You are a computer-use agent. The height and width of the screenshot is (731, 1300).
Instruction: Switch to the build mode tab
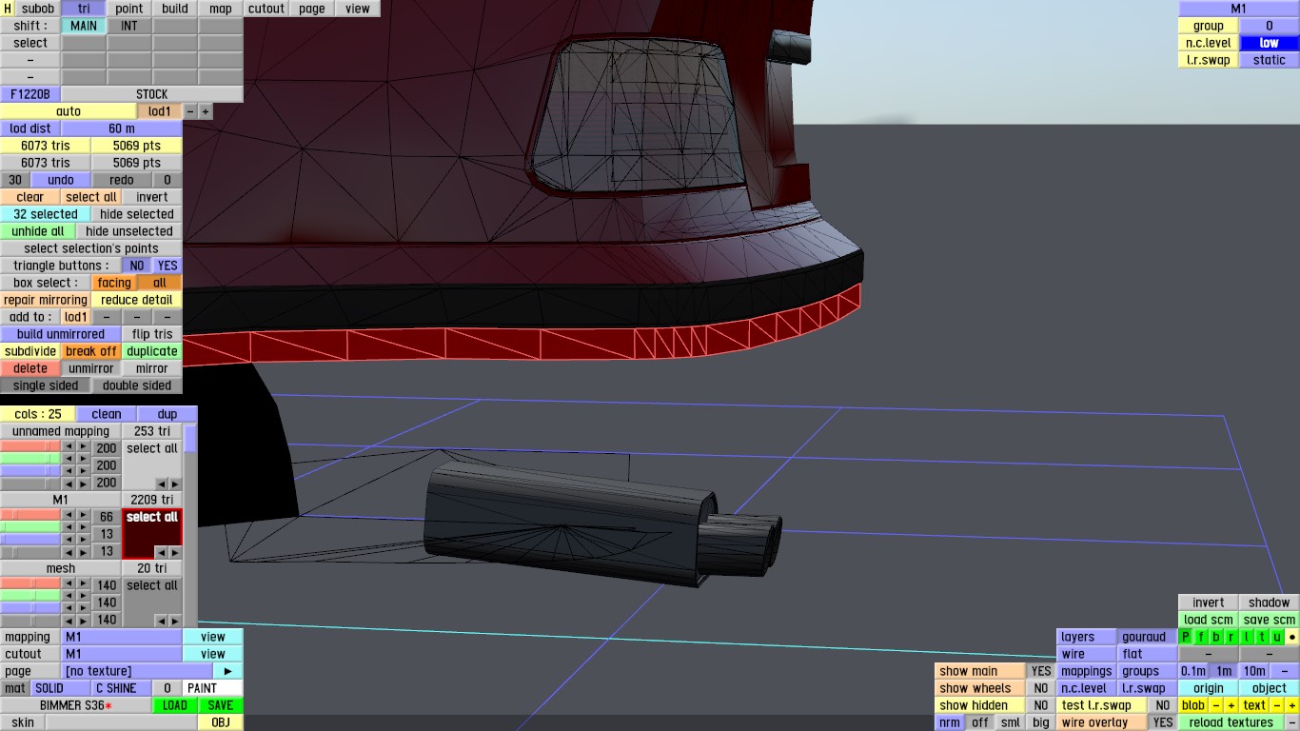175,9
